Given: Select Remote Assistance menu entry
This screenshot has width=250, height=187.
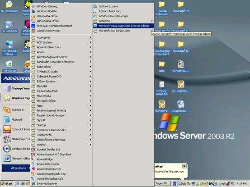Looking at the screenshot, I should click(x=123, y=11).
